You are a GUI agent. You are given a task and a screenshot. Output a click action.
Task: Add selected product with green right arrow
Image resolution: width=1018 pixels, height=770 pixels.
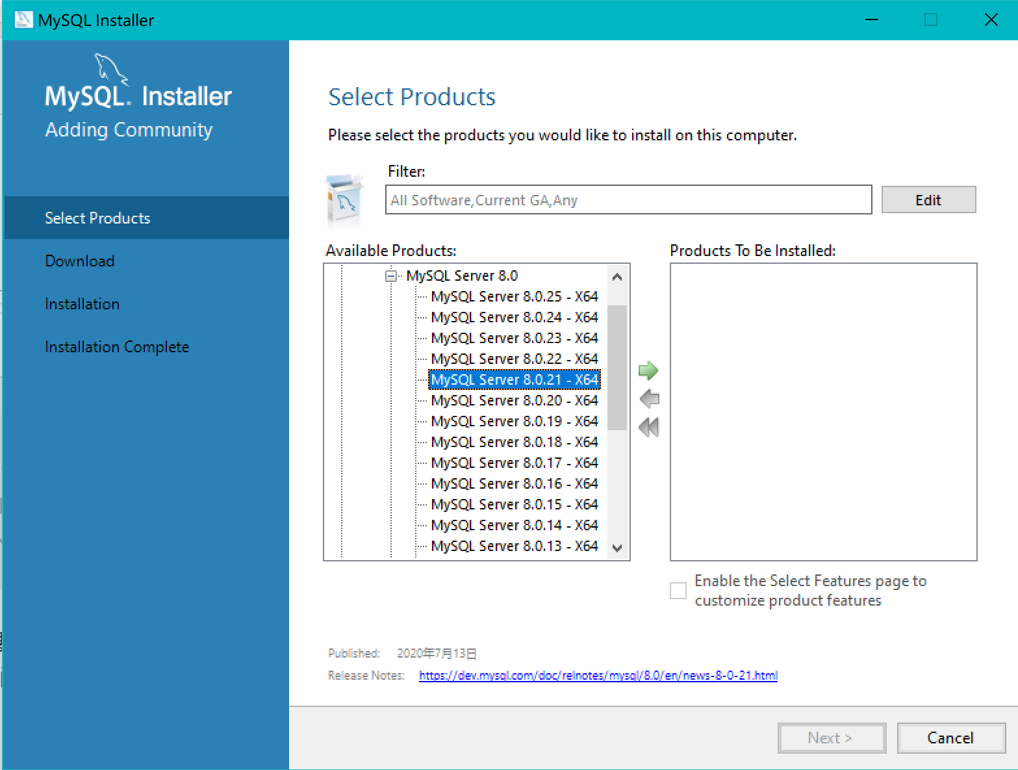click(x=648, y=370)
